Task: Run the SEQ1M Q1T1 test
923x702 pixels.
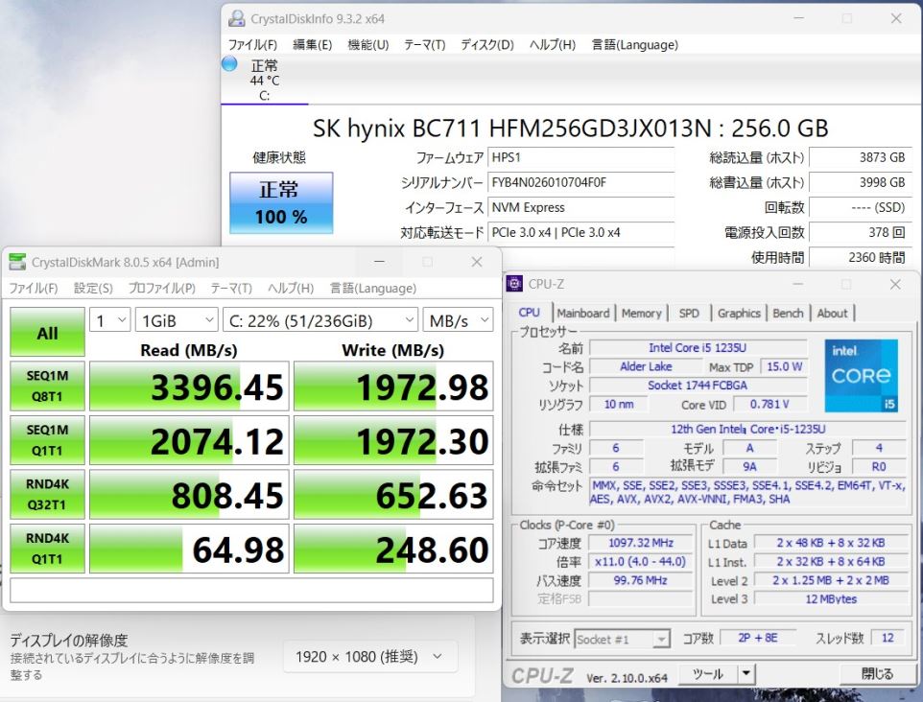Action: pos(48,440)
